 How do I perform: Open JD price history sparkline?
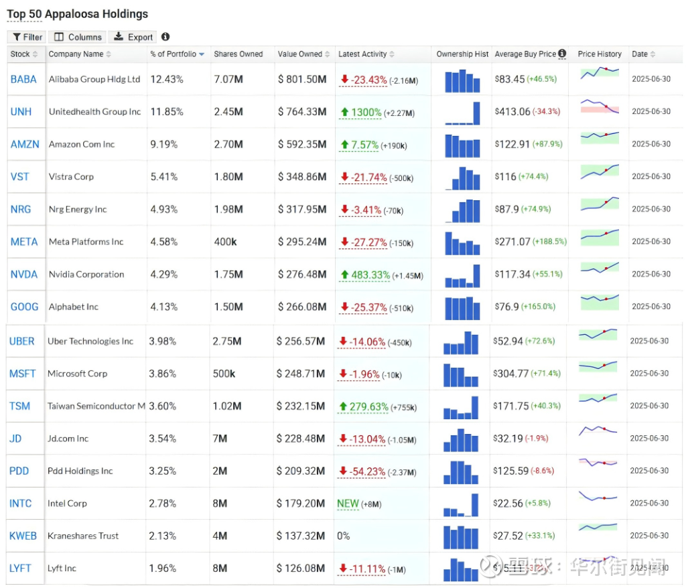coord(598,431)
